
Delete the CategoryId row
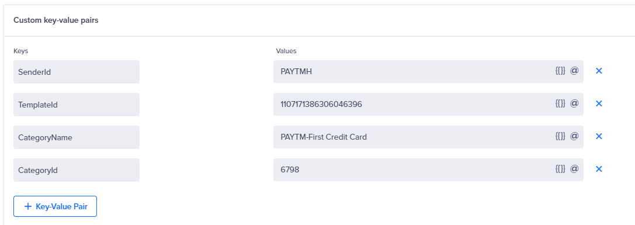click(599, 169)
